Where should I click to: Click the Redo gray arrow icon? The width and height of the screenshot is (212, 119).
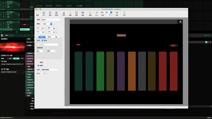pos(96,13)
